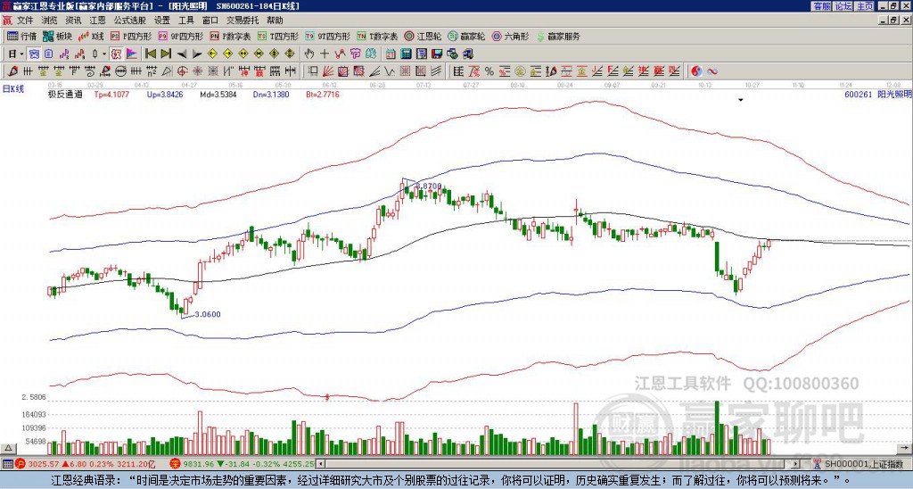Screen dimensions: 913x489
Task: Click the red floppy disk save icon
Action: (x=437, y=54)
